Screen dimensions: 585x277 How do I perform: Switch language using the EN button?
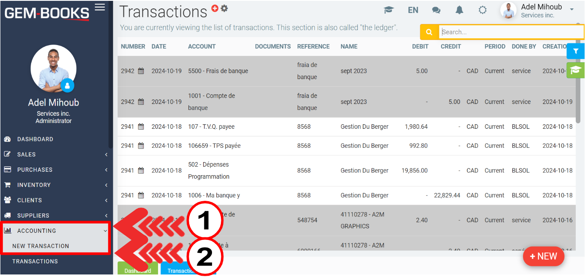(x=413, y=10)
